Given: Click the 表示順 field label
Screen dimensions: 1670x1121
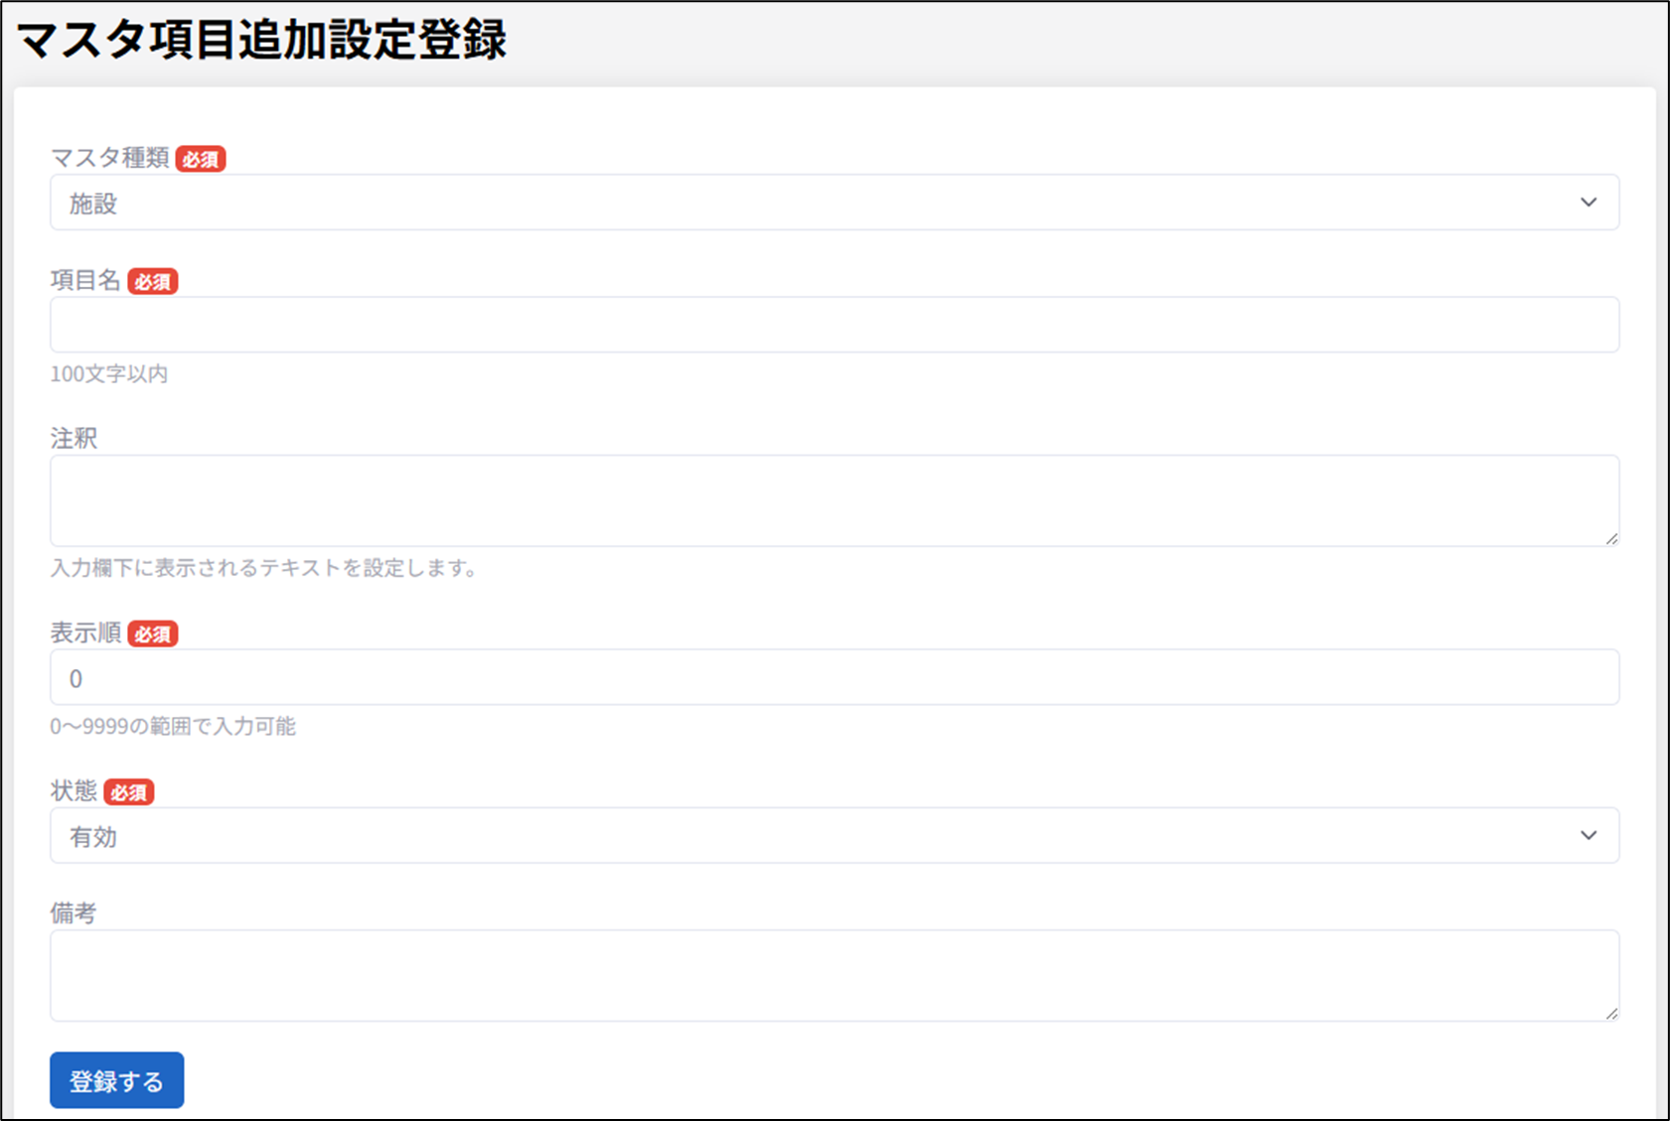Looking at the screenshot, I should (x=85, y=633).
